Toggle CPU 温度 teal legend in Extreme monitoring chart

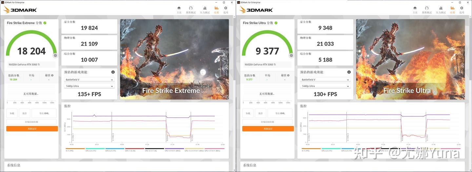[x=95, y=149]
